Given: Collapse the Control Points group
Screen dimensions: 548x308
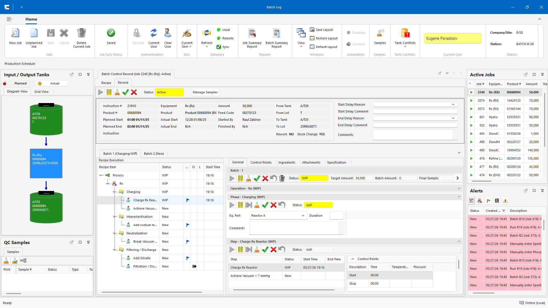Looking at the screenshot, I should pyautogui.click(x=353, y=259).
